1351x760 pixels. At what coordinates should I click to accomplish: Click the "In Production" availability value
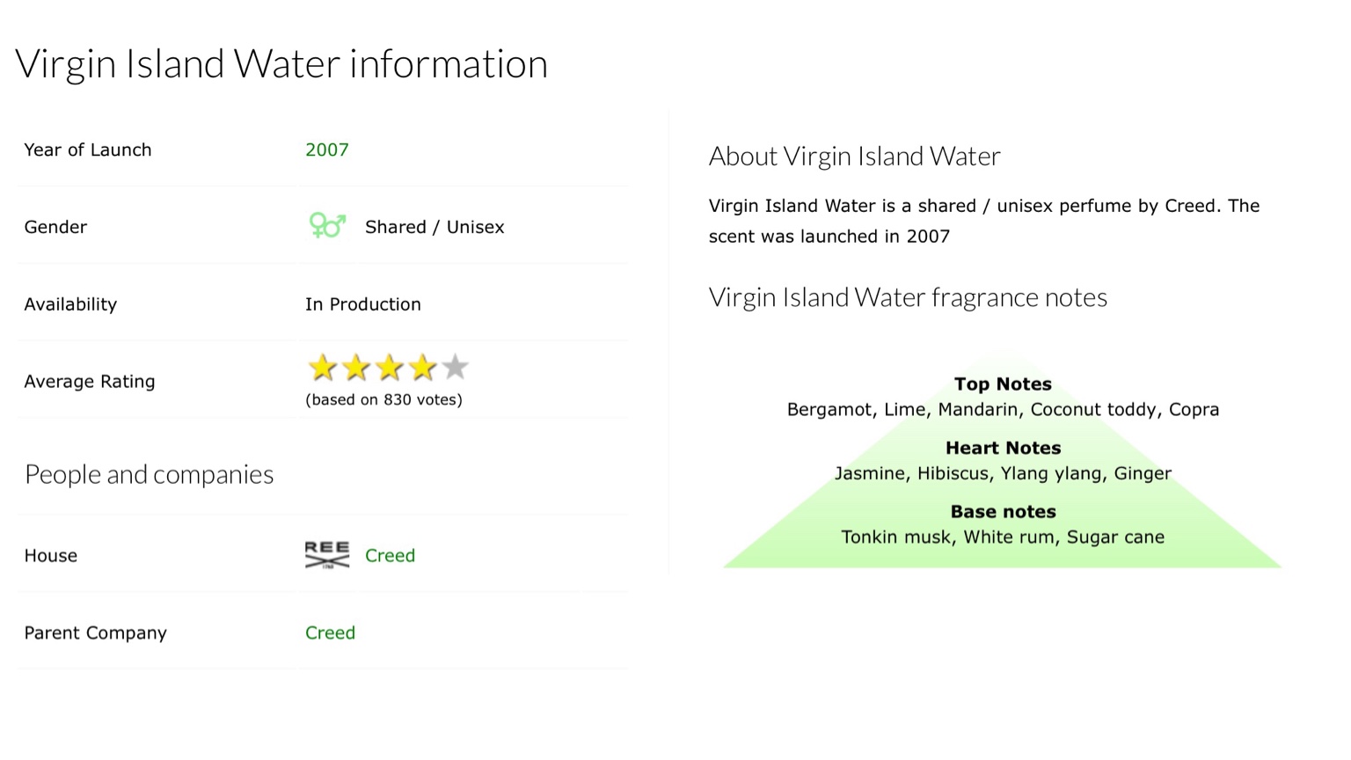[x=363, y=304]
